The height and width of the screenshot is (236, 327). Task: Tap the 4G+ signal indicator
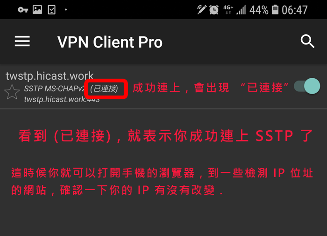click(x=228, y=10)
